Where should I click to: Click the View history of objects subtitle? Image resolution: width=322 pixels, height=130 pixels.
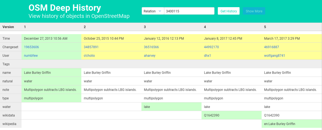point(79,16)
